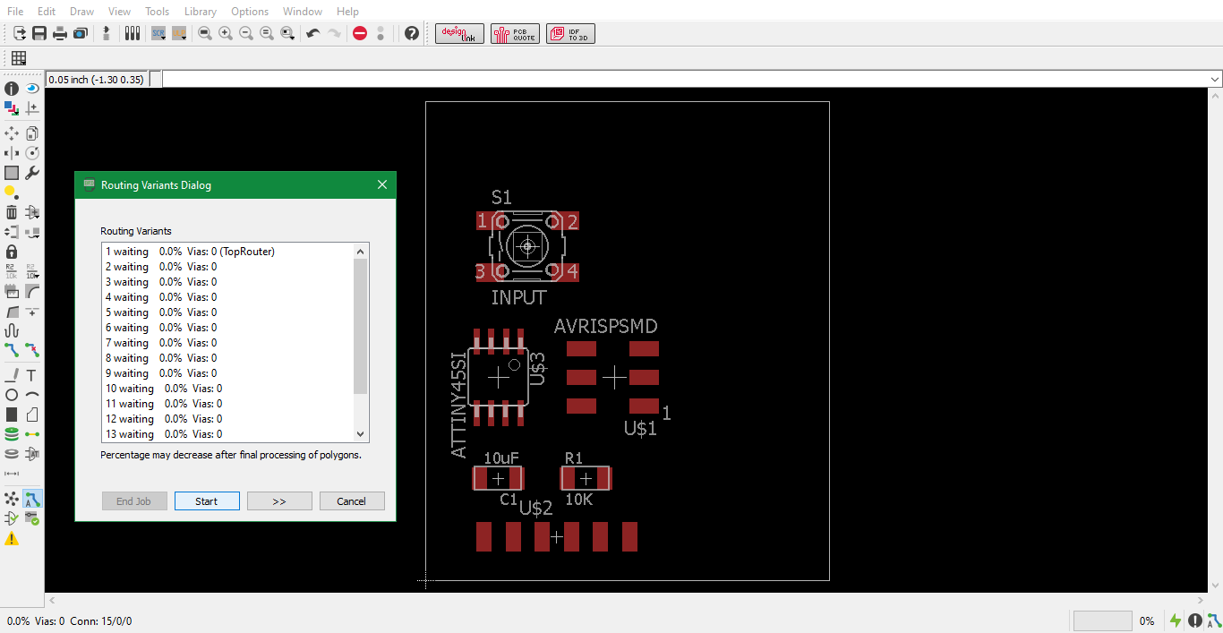Select the Mirror tool
This screenshot has height=633, width=1223.
pyautogui.click(x=12, y=153)
